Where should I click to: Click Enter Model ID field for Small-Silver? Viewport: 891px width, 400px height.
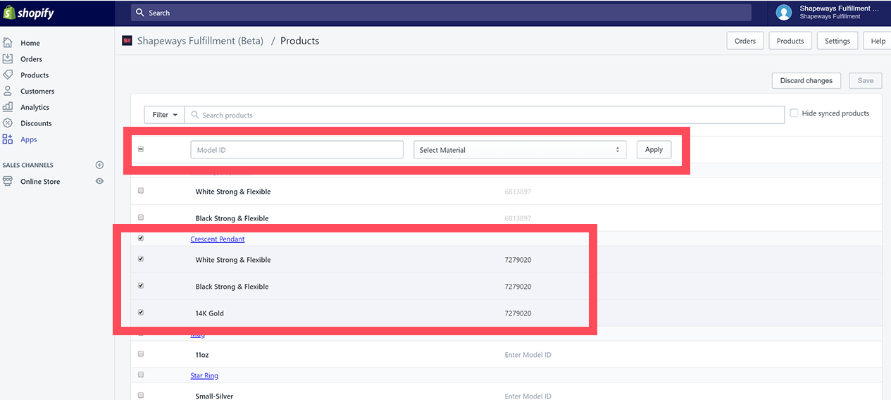click(x=528, y=396)
